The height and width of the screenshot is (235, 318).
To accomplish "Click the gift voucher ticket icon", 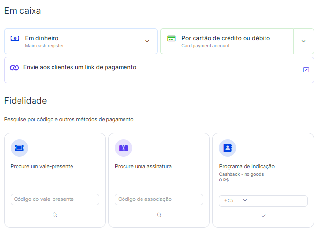I will 19,148.
